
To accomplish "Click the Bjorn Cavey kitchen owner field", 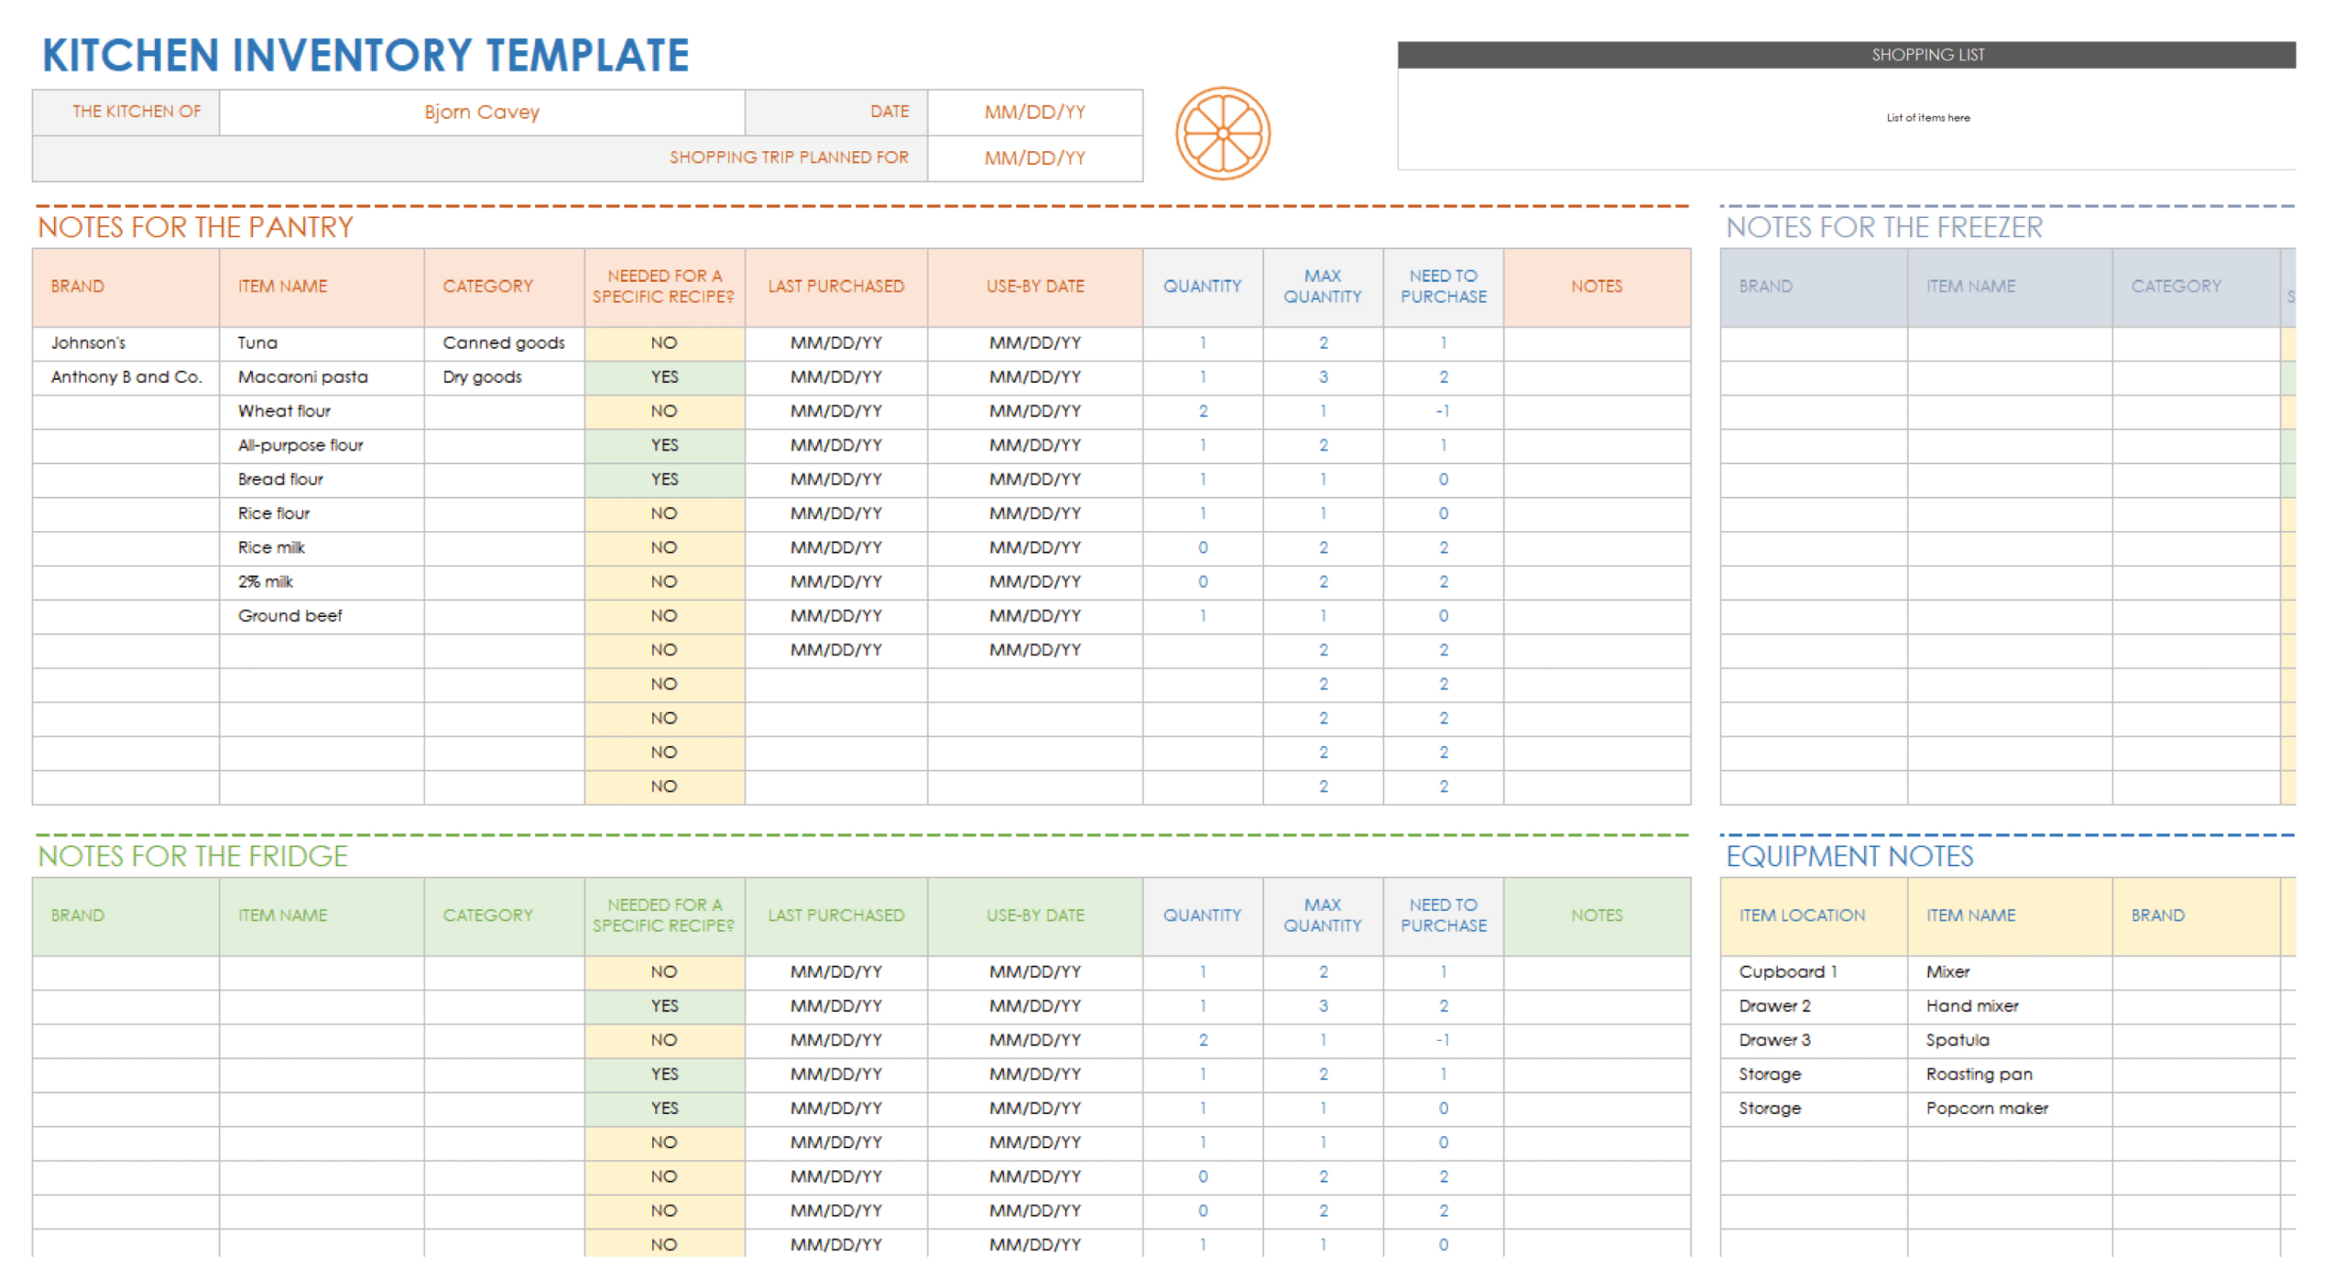I will coord(481,112).
